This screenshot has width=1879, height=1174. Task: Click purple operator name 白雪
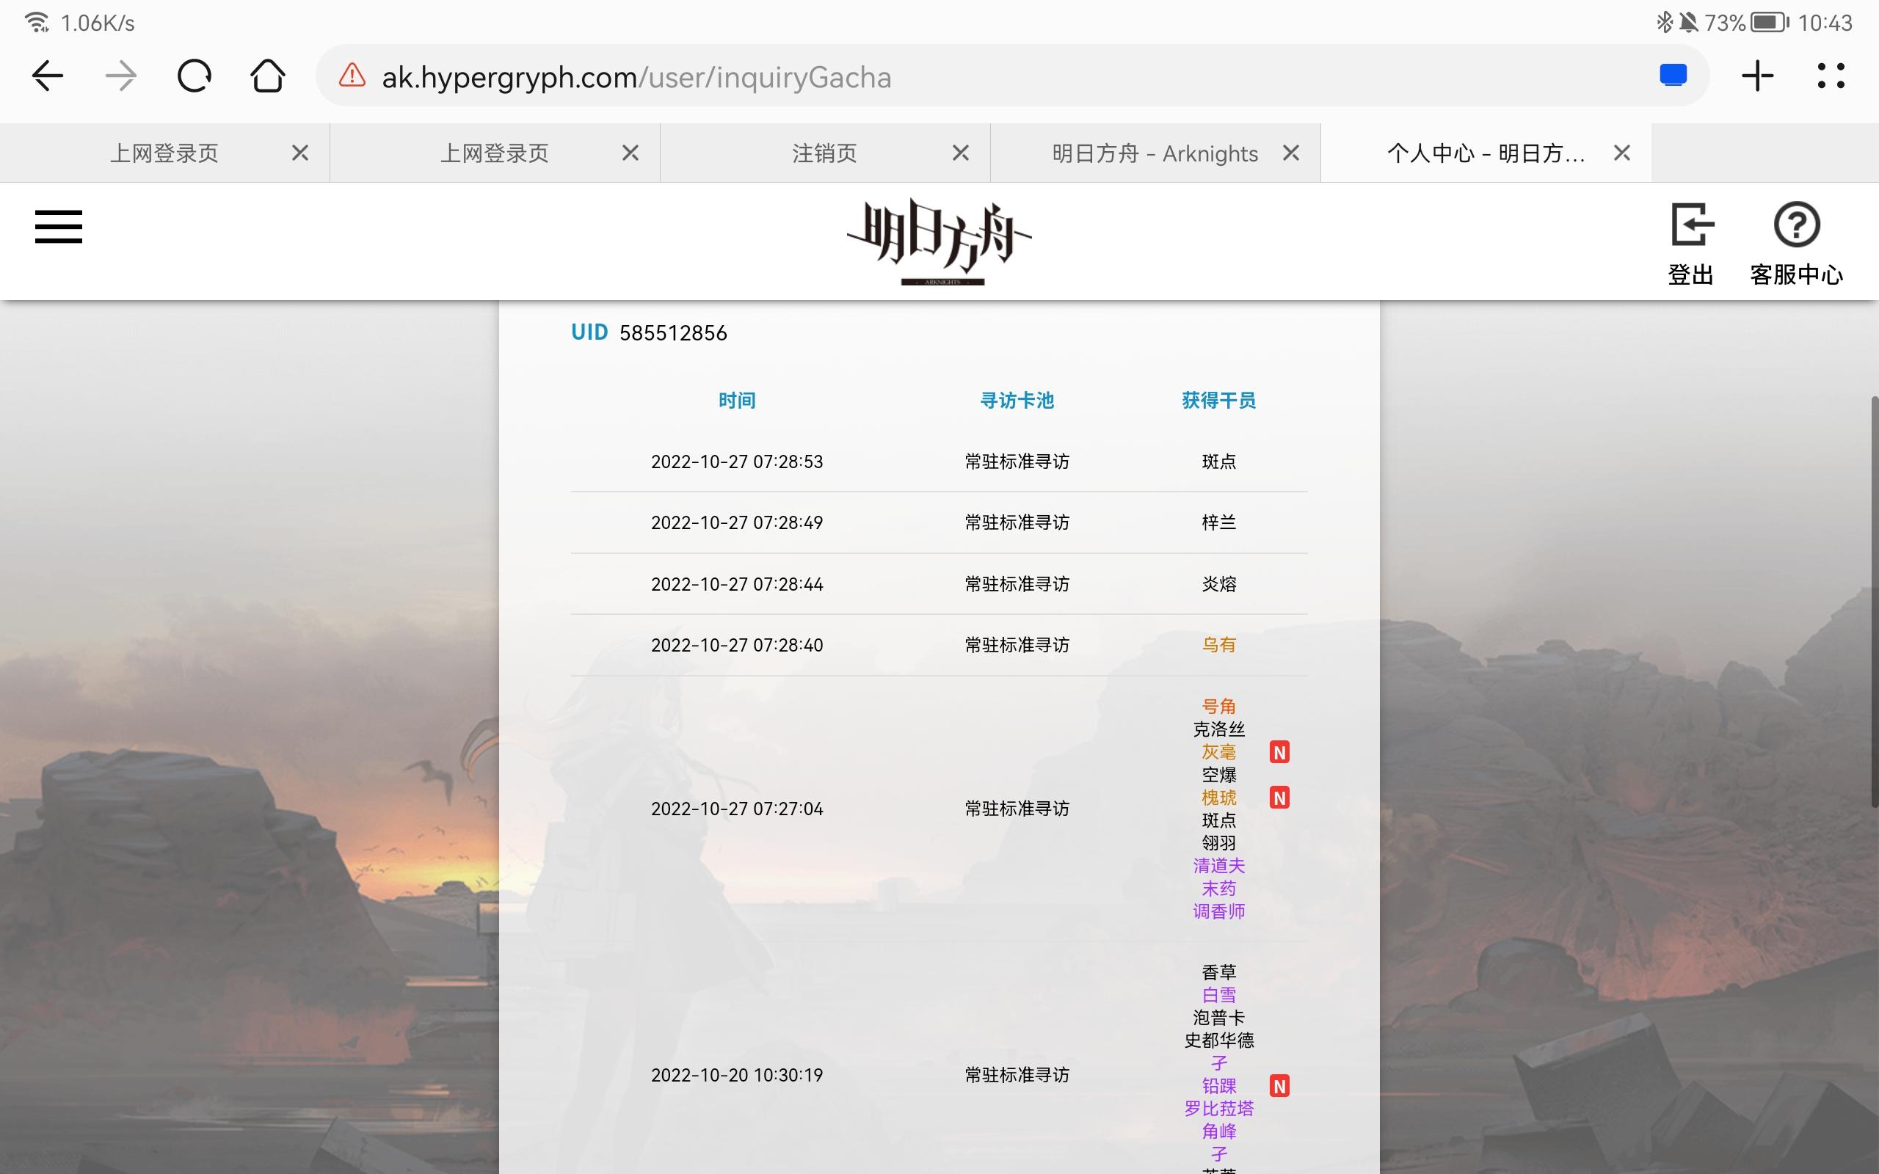click(1219, 996)
